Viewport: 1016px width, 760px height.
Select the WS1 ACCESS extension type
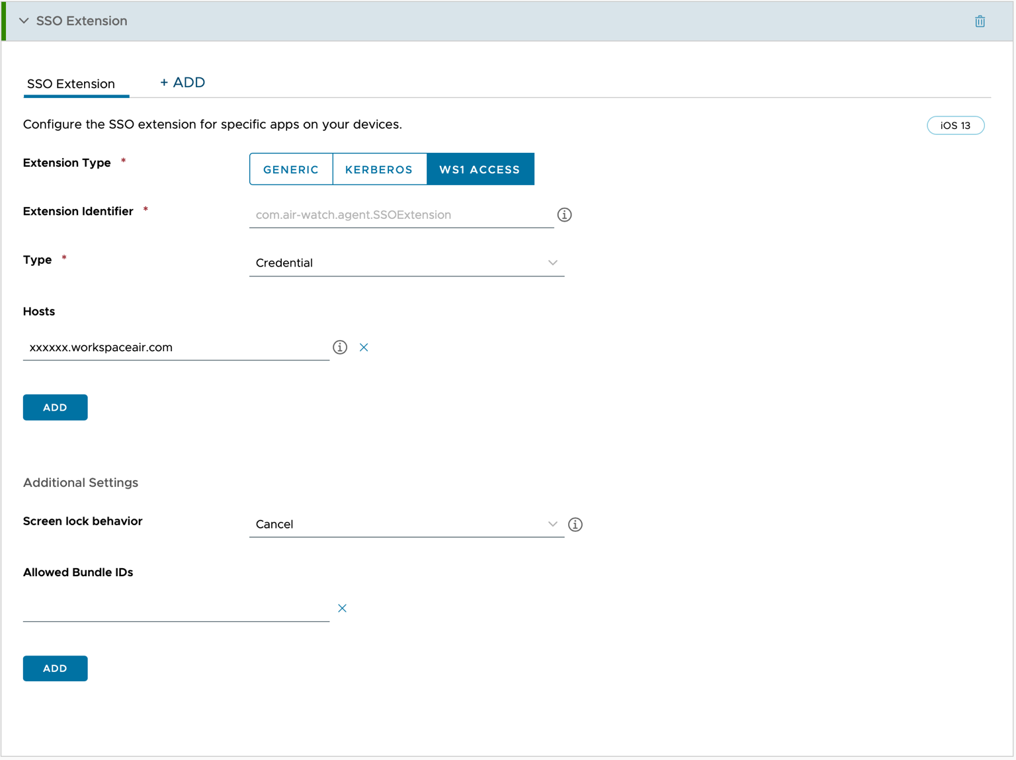click(480, 169)
